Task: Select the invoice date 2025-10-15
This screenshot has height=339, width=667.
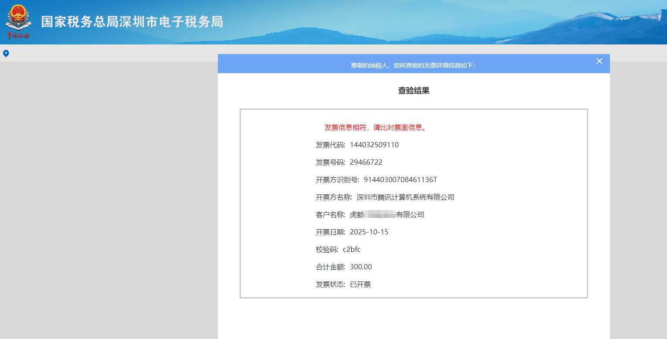Action: pyautogui.click(x=369, y=232)
